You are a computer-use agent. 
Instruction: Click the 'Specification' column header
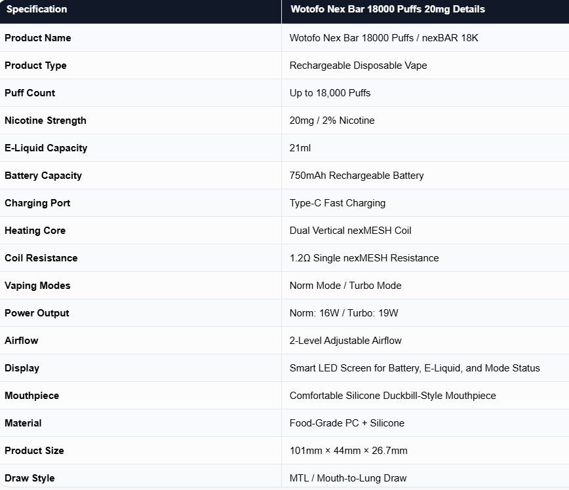(37, 9)
